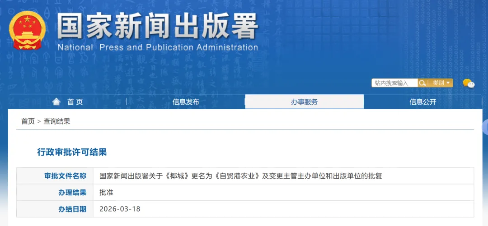Go to the 首页 navigation tab
The image size is (488, 226).
click(67, 101)
